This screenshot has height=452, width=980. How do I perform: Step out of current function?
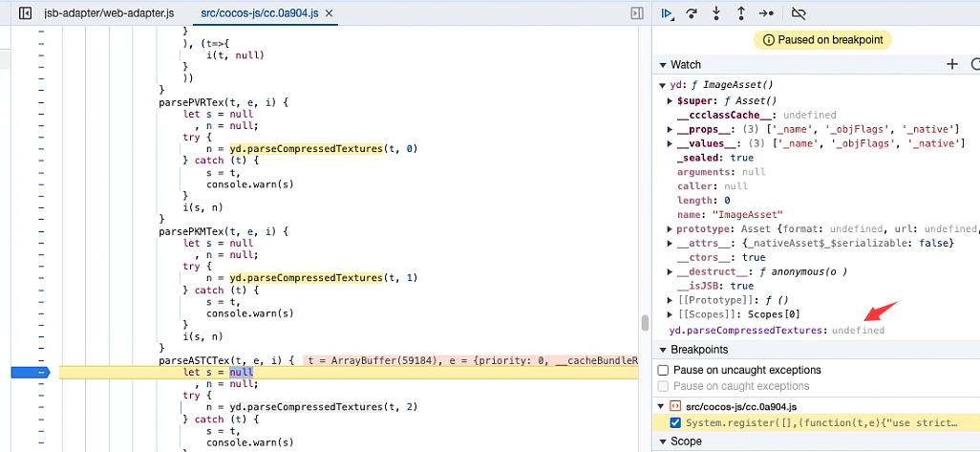click(x=741, y=13)
